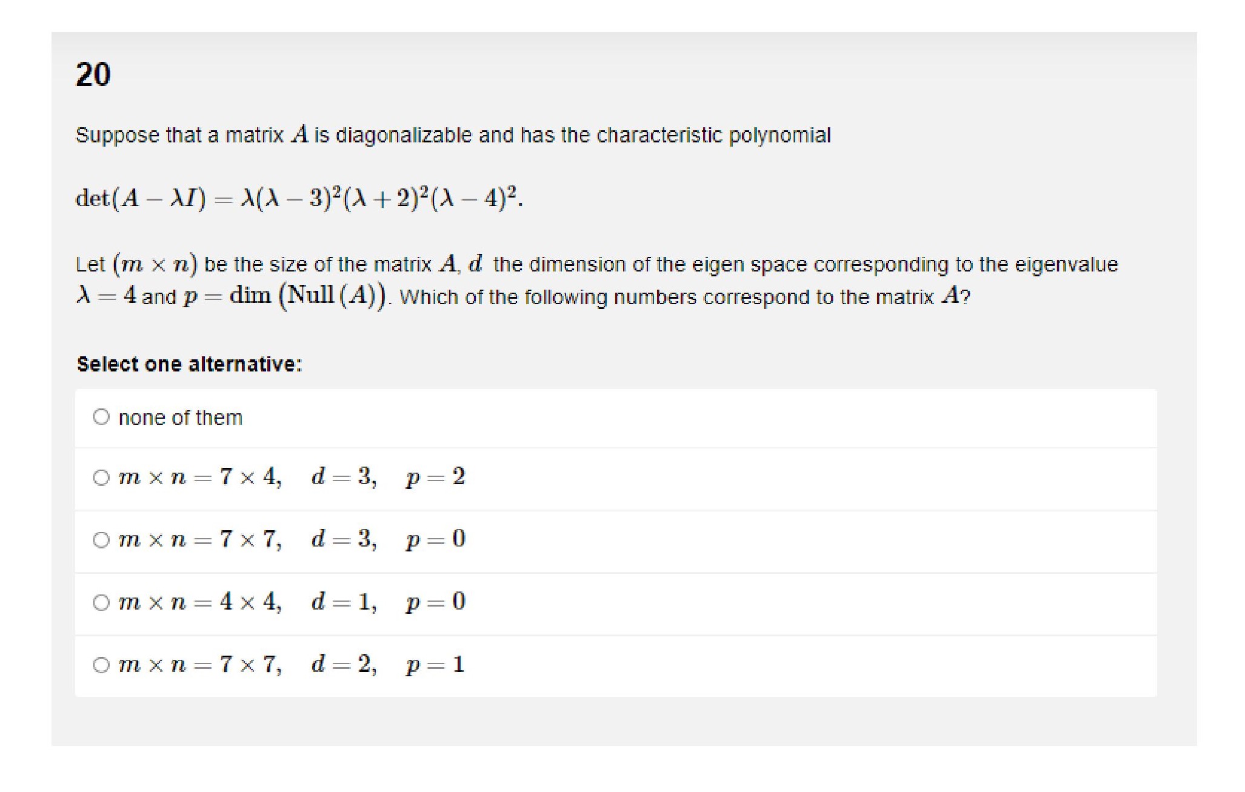Mark radio for 7 × 7, d = 2, p = 1
This screenshot has height=792, width=1245.
click(x=101, y=665)
